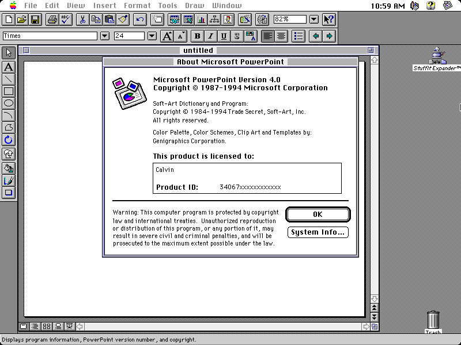Save using the floppy disk icon
The height and width of the screenshot is (345, 461).
35,20
